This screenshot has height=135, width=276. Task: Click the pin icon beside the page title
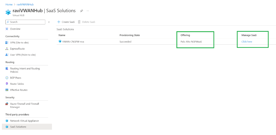82,11
